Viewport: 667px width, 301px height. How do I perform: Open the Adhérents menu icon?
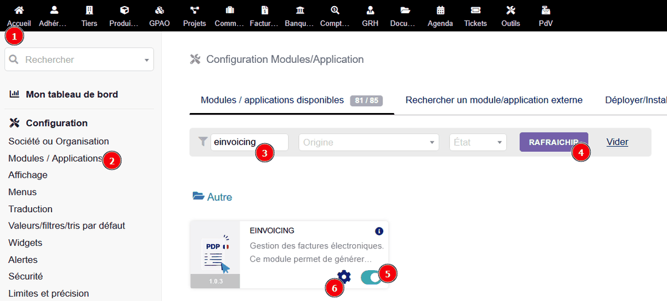tap(54, 10)
